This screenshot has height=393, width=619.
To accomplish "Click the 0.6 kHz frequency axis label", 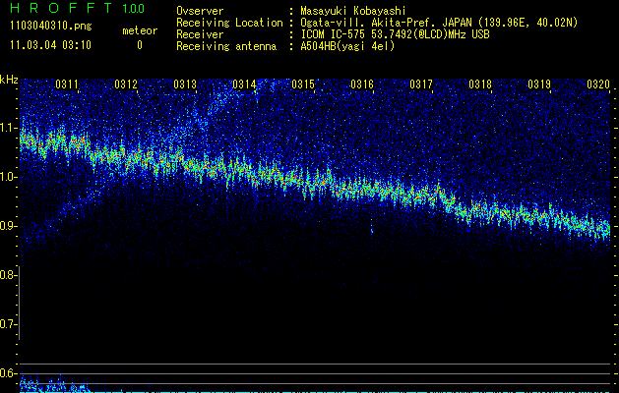I will [x=8, y=373].
